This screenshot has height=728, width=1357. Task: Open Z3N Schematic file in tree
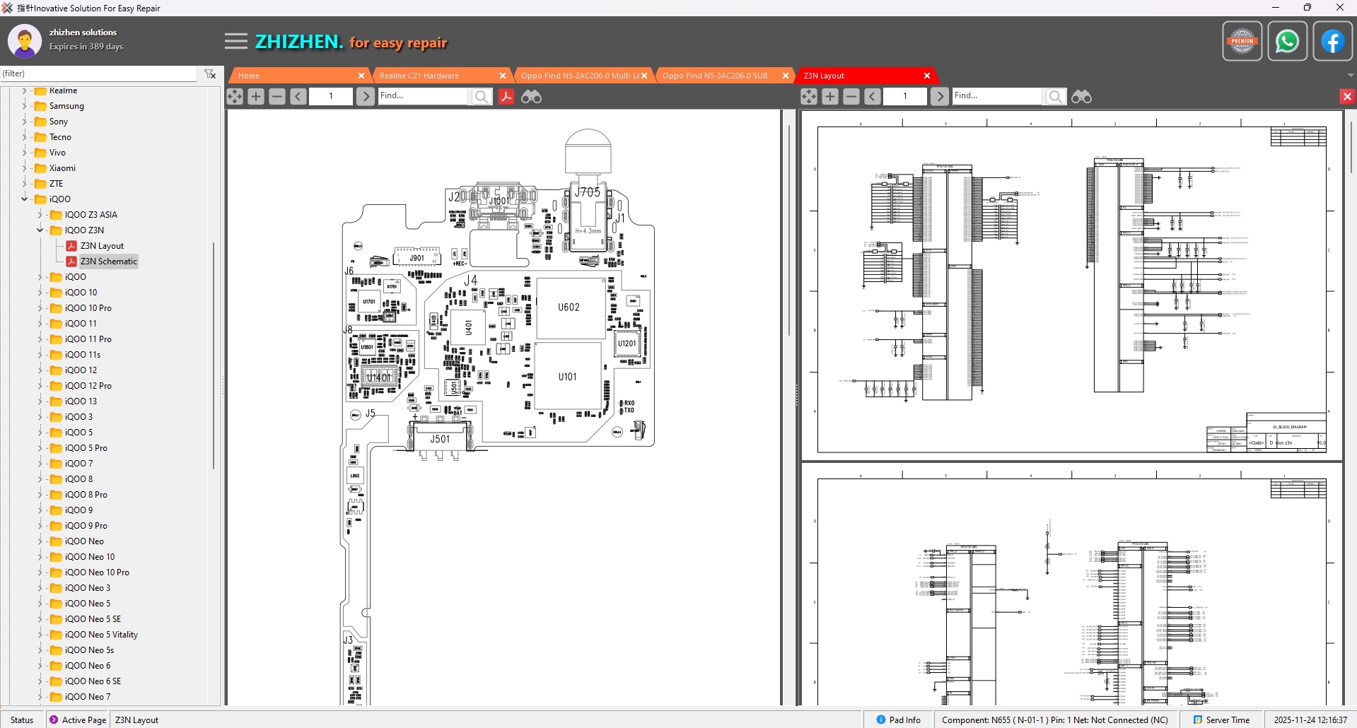108,262
